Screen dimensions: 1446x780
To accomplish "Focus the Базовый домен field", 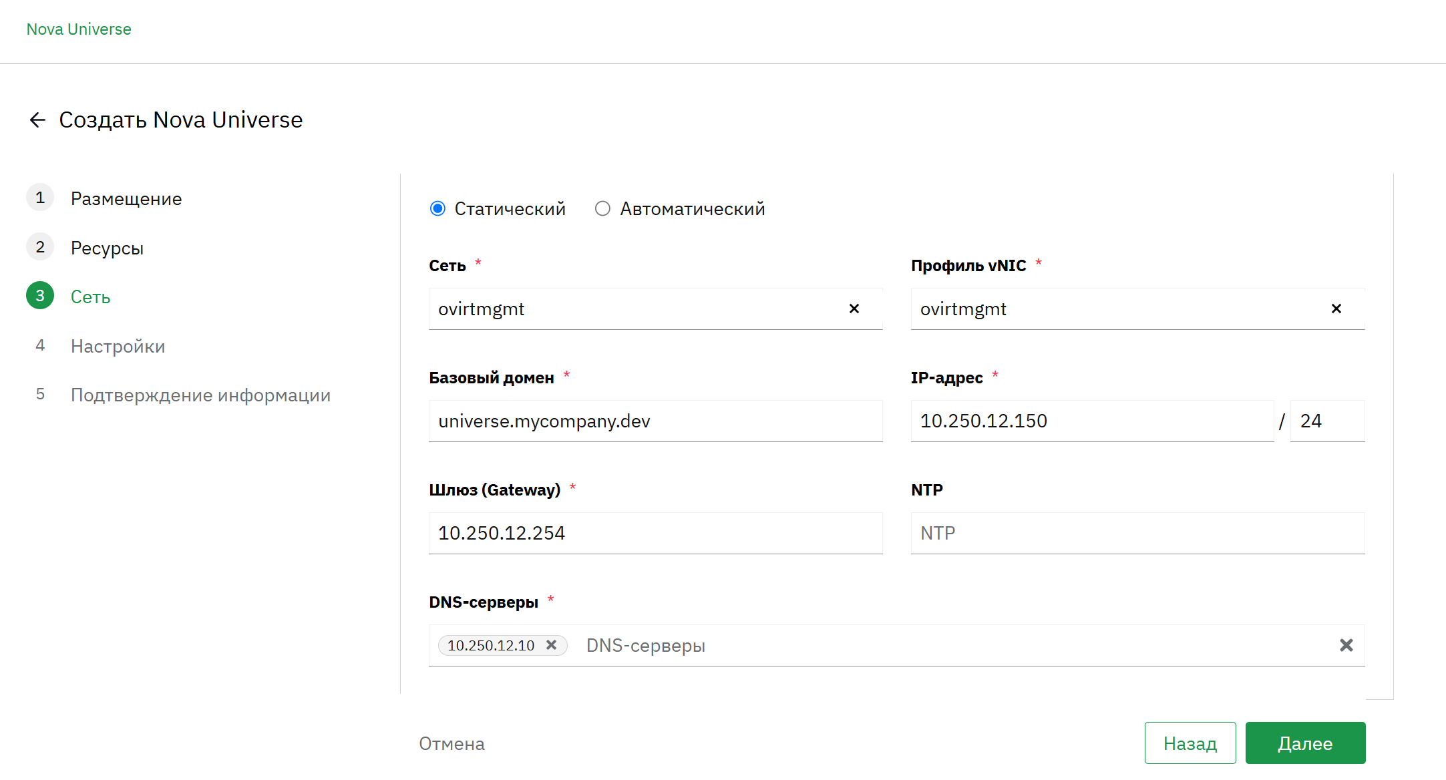I will click(x=655, y=421).
